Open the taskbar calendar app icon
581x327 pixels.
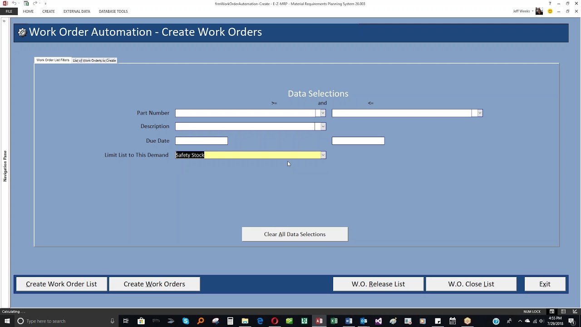click(453, 321)
